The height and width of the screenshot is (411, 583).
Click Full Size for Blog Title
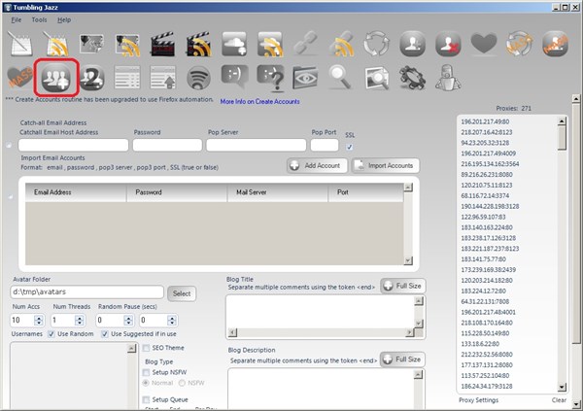point(403,286)
